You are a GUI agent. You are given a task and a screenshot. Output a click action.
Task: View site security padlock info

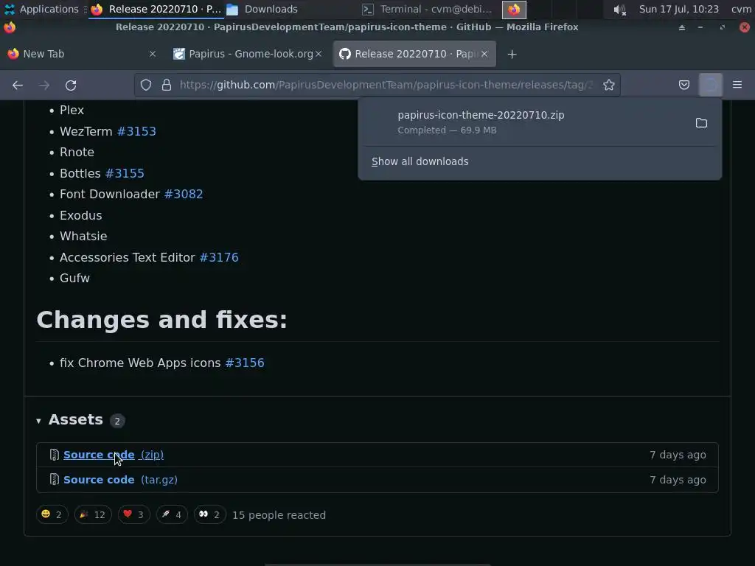tap(167, 85)
